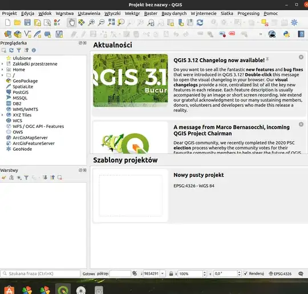Open the Raster menu
The height and width of the screenshot is (294, 308).
click(151, 14)
